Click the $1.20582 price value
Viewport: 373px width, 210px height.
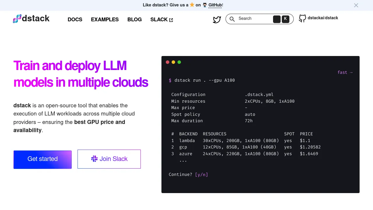pos(310,147)
